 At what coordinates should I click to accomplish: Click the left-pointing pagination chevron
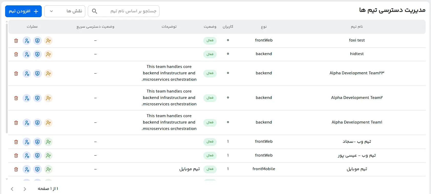(12, 189)
